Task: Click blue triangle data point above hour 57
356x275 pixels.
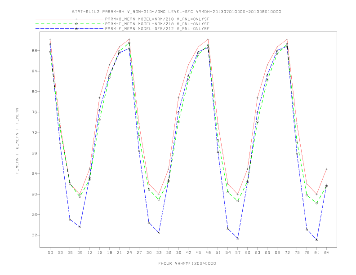Action: pos(238,238)
